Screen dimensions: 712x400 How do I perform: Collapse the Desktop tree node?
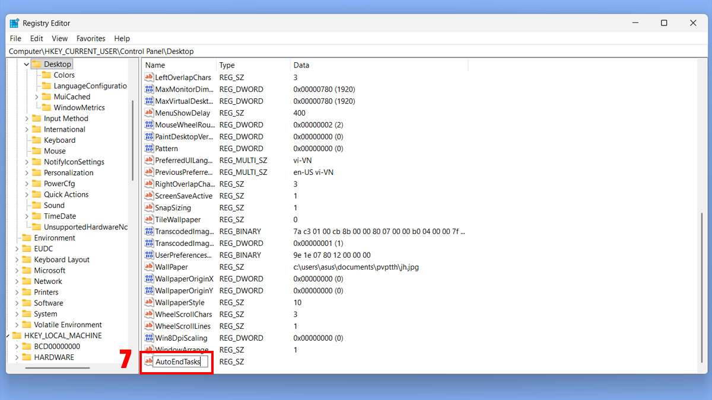coord(27,64)
